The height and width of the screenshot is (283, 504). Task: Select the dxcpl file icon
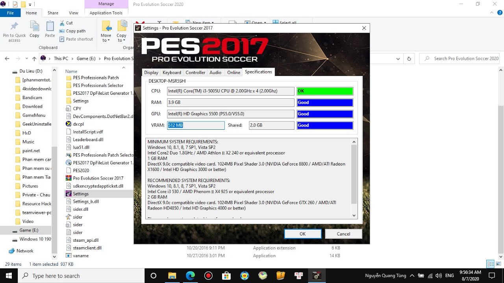tap(69, 124)
